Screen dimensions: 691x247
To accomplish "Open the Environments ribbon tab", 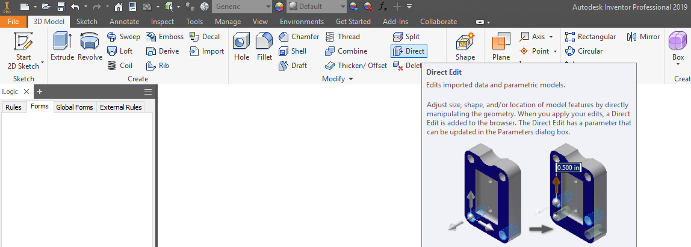I will click(x=302, y=22).
